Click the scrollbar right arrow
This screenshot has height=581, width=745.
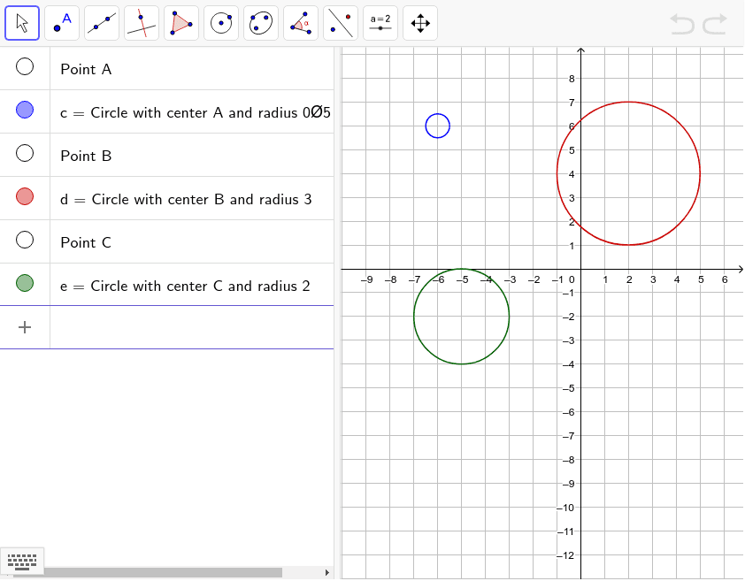tap(326, 572)
